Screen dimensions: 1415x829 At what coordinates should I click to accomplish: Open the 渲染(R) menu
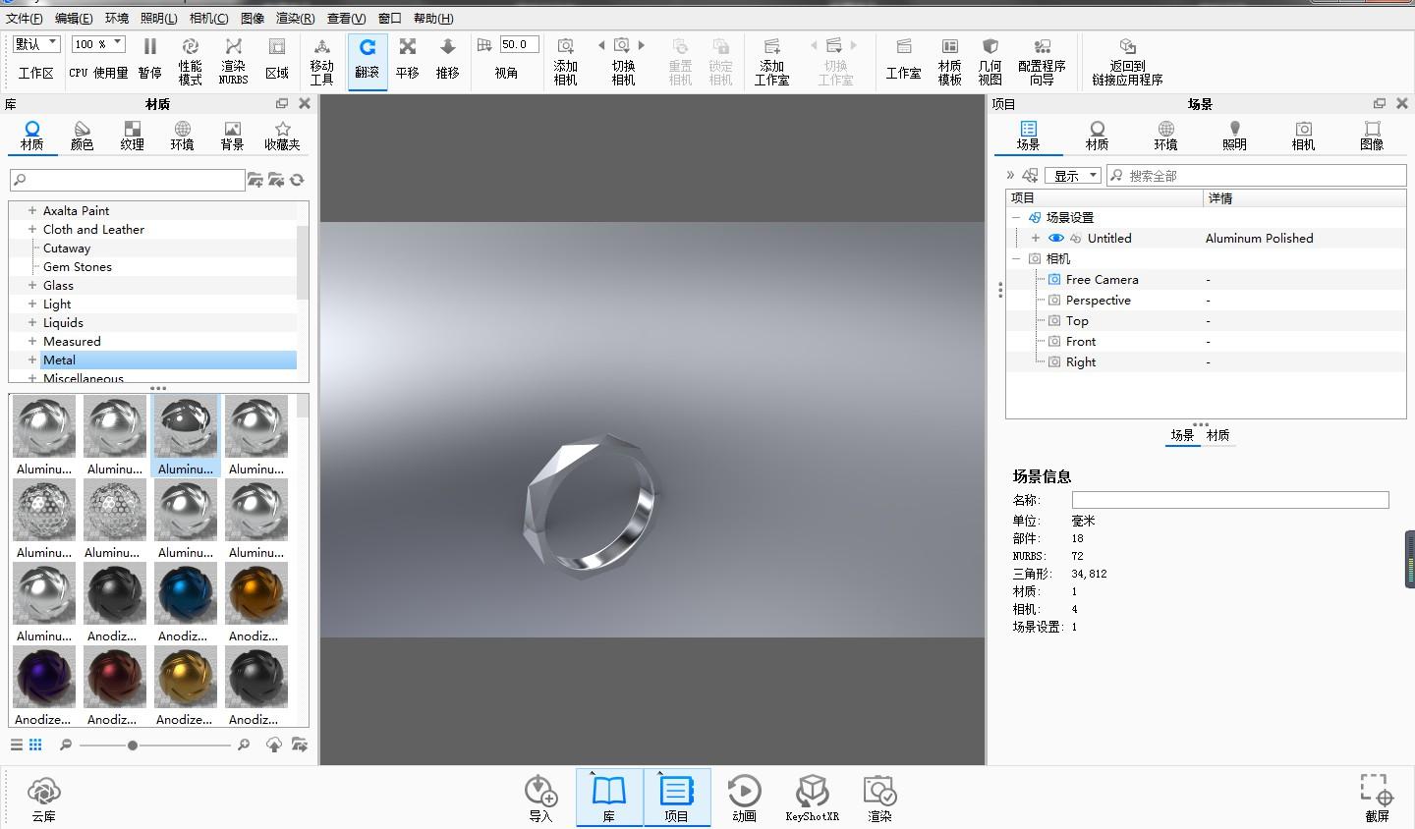[296, 18]
